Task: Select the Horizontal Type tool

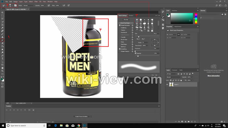Action: pos(2,59)
